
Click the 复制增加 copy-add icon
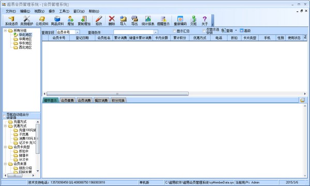[84, 21]
